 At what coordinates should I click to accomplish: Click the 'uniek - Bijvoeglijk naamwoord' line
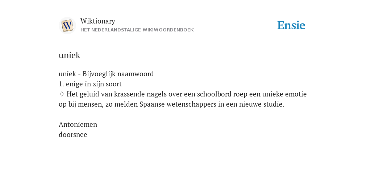click(106, 74)
